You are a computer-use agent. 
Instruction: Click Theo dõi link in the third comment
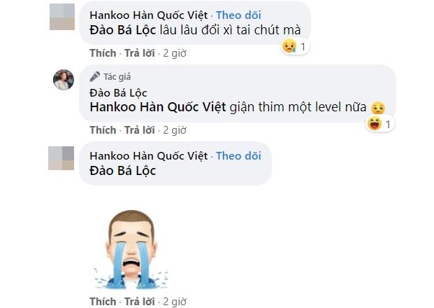(x=238, y=156)
